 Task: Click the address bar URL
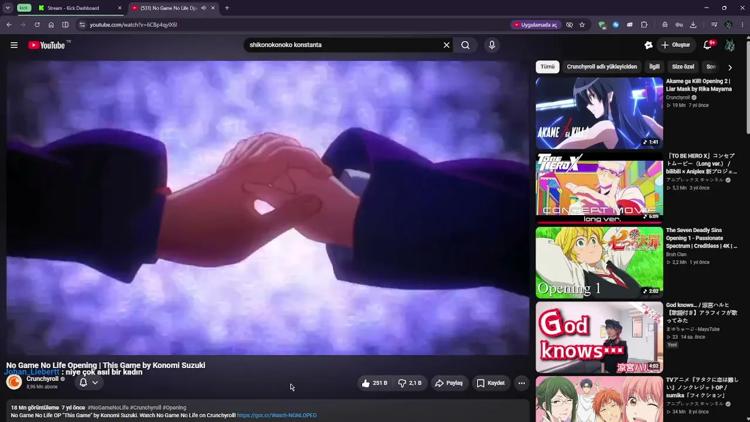134,25
